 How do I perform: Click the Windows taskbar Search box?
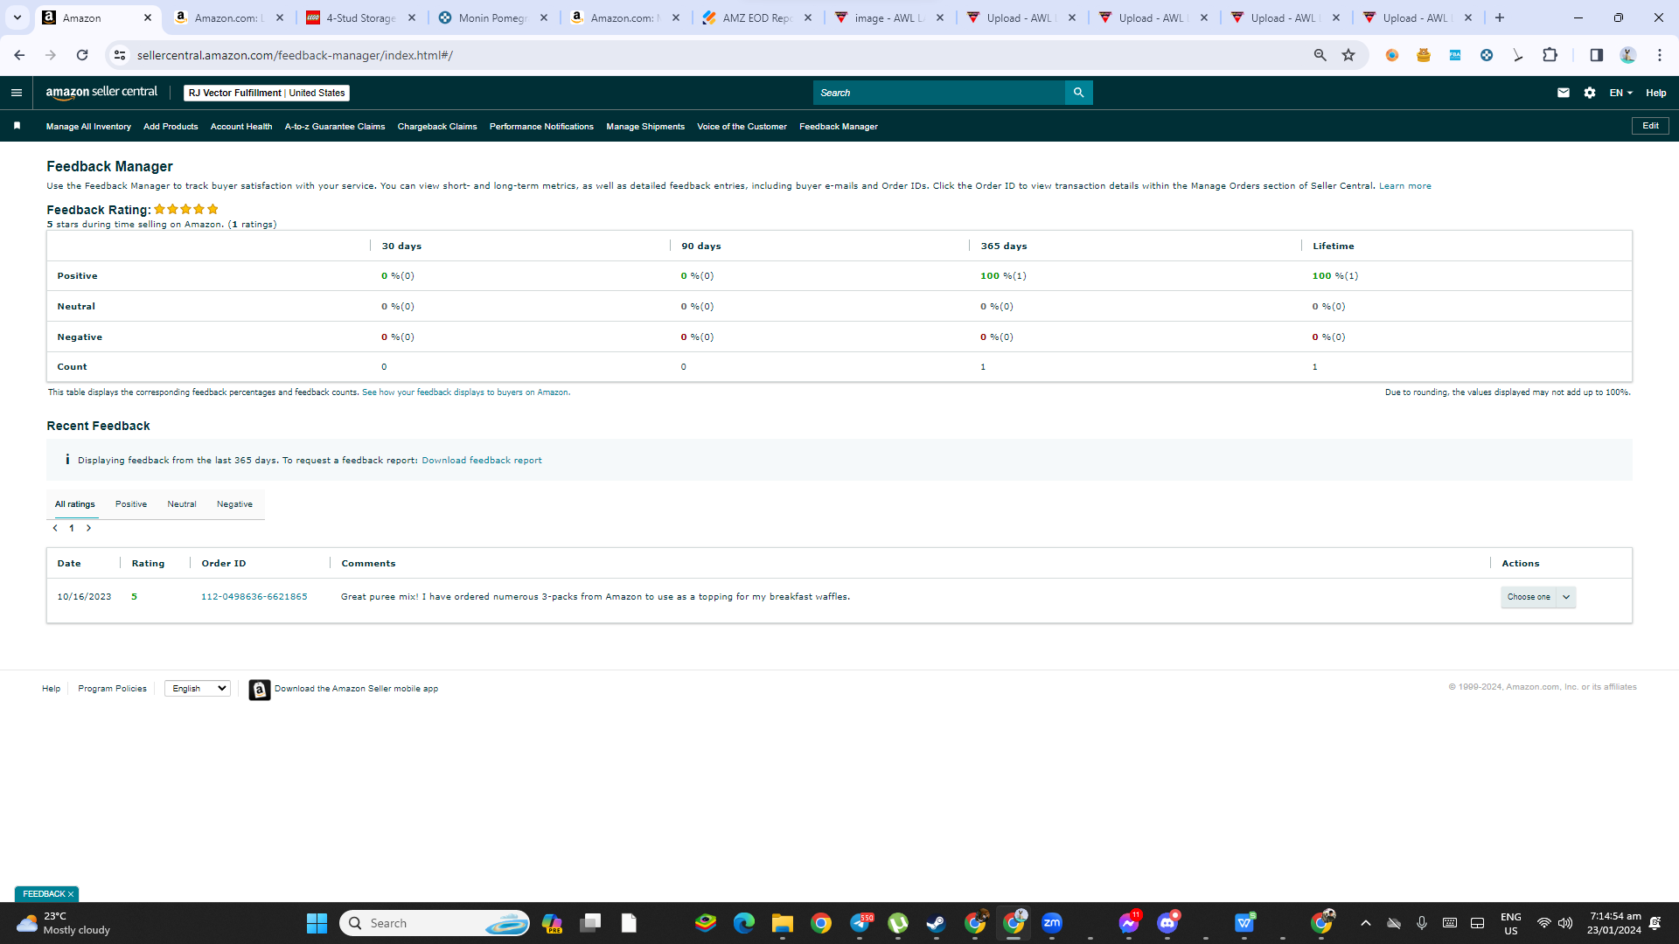pyautogui.click(x=435, y=923)
